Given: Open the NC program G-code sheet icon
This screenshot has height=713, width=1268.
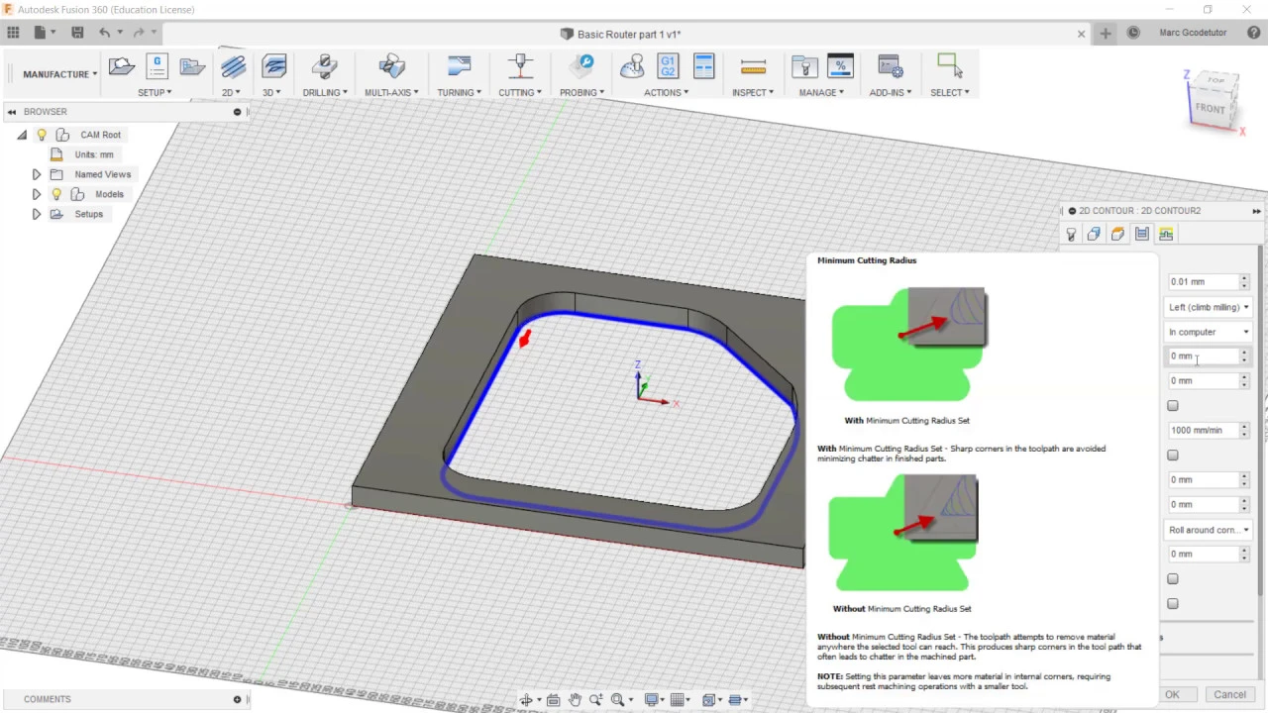Looking at the screenshot, I should pyautogui.click(x=157, y=66).
